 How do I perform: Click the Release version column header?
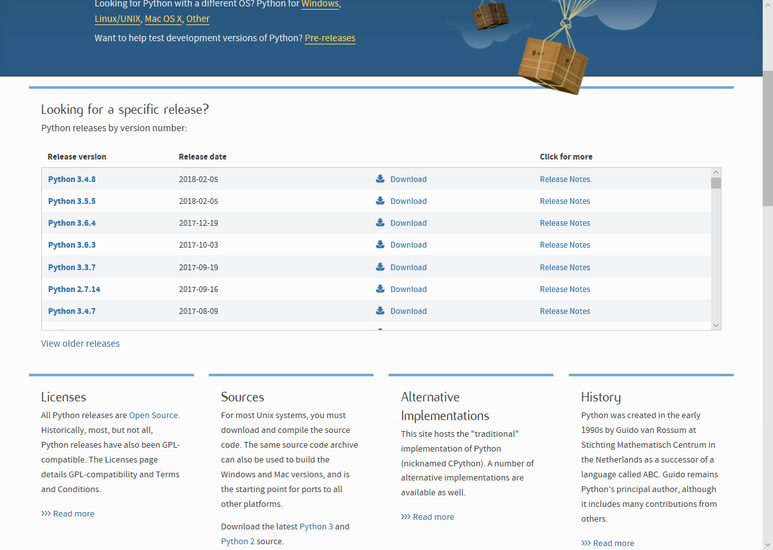coord(77,157)
